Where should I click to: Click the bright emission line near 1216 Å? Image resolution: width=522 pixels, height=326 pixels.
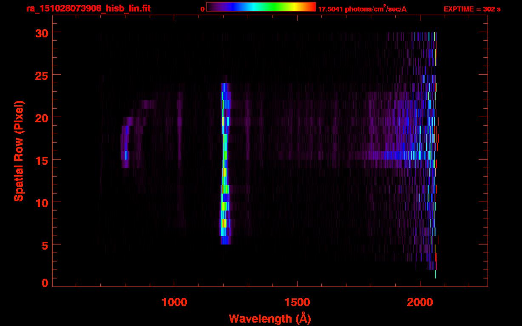225,164
